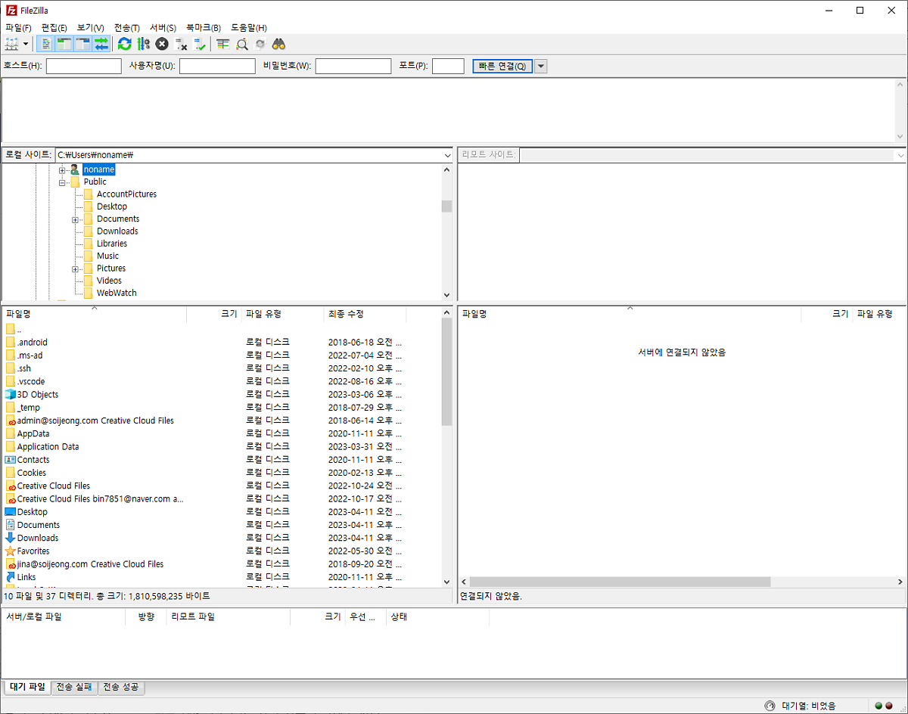Expand the Documents folder in Public tree
The width and height of the screenshot is (908, 714).
[x=76, y=219]
